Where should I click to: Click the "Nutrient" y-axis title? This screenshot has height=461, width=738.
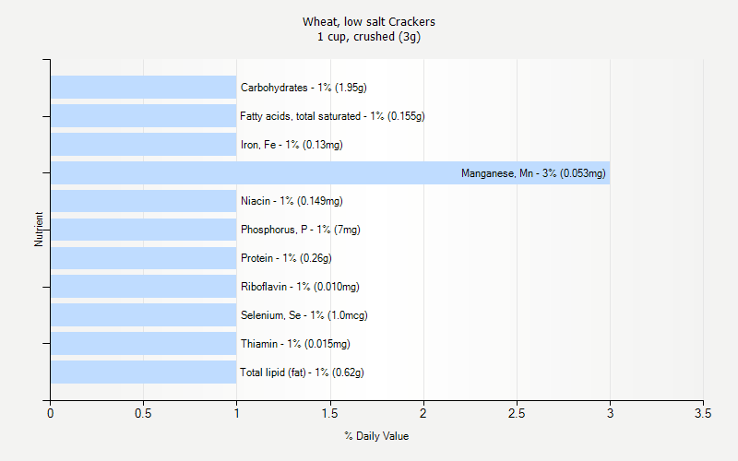point(39,229)
